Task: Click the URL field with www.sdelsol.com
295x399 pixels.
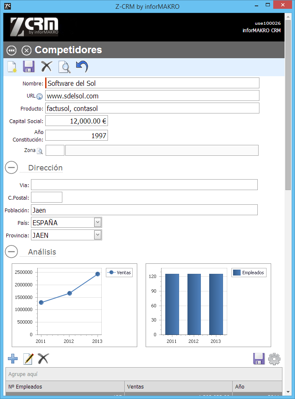Action: click(x=152, y=95)
